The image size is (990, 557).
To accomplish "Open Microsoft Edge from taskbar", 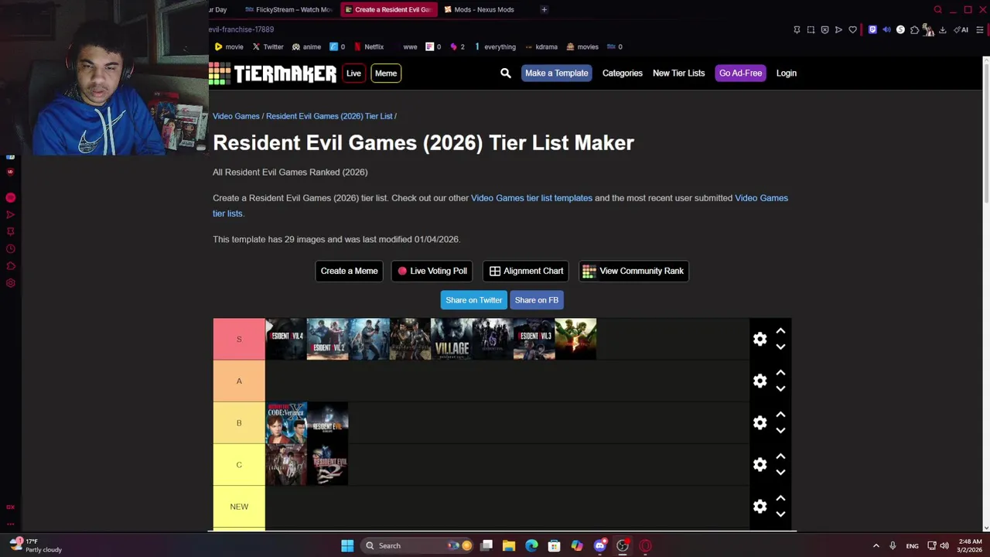I will click(x=531, y=545).
